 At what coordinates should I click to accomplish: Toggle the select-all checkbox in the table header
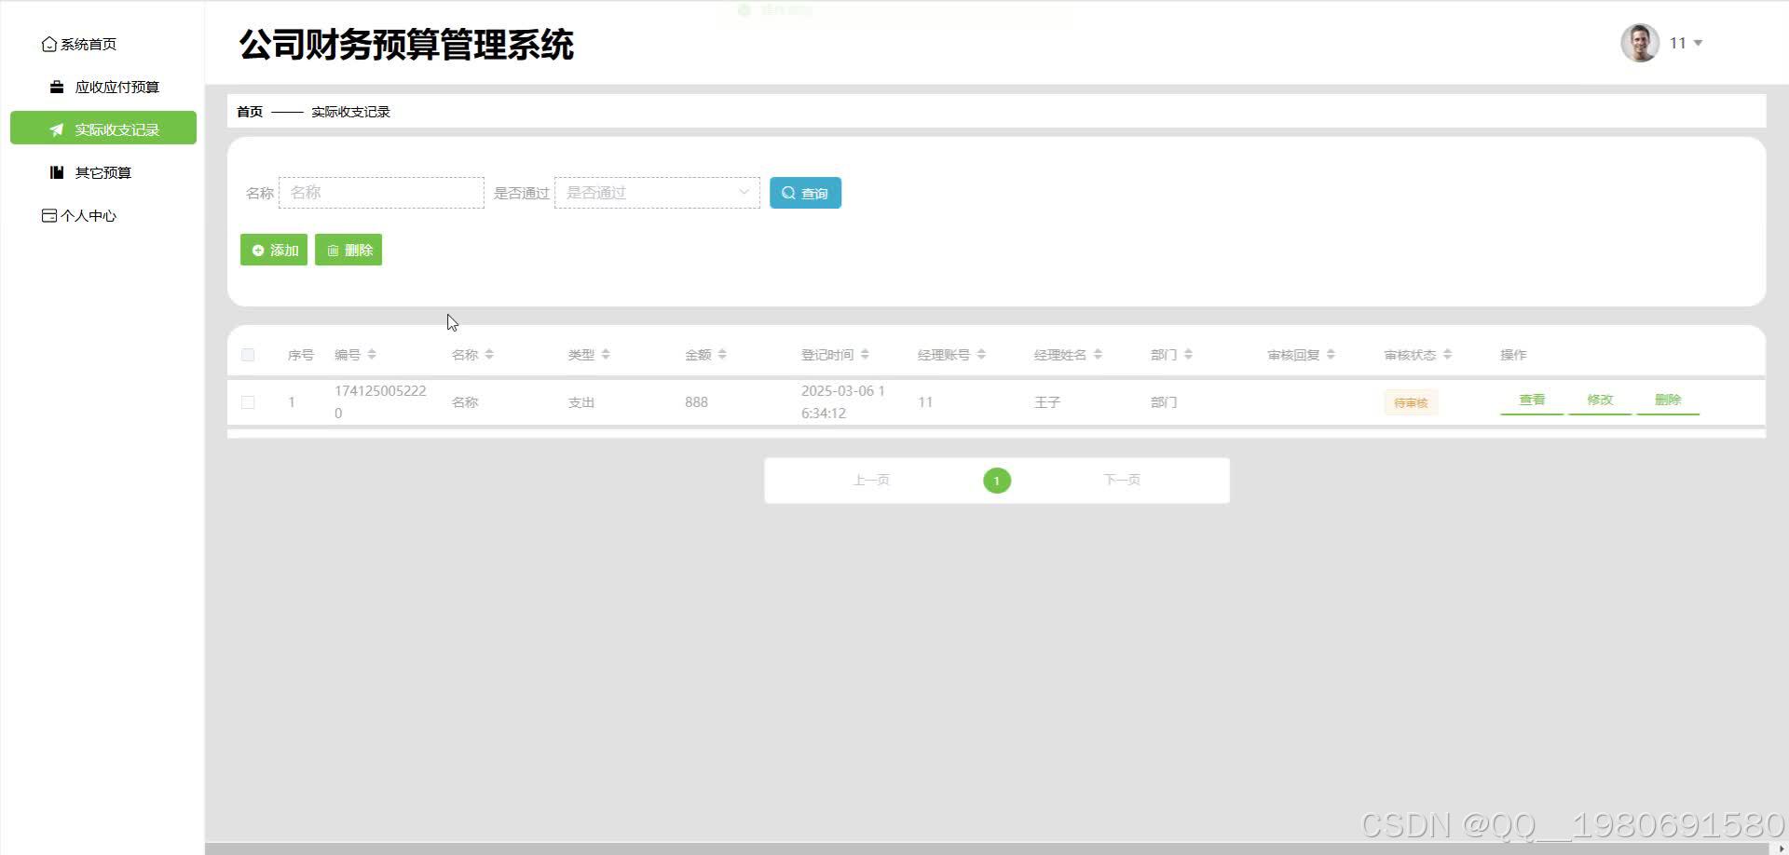[x=248, y=355]
